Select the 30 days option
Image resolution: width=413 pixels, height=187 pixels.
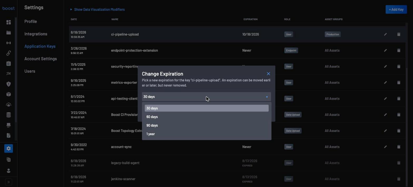(206, 108)
